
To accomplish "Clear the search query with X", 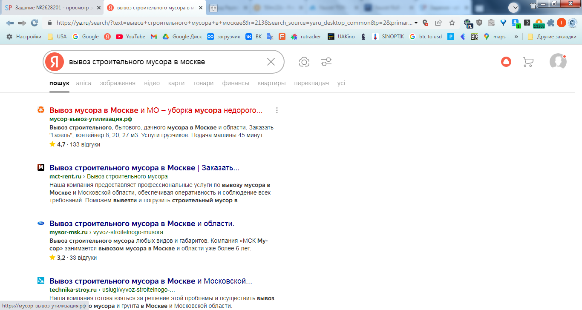I will point(271,62).
